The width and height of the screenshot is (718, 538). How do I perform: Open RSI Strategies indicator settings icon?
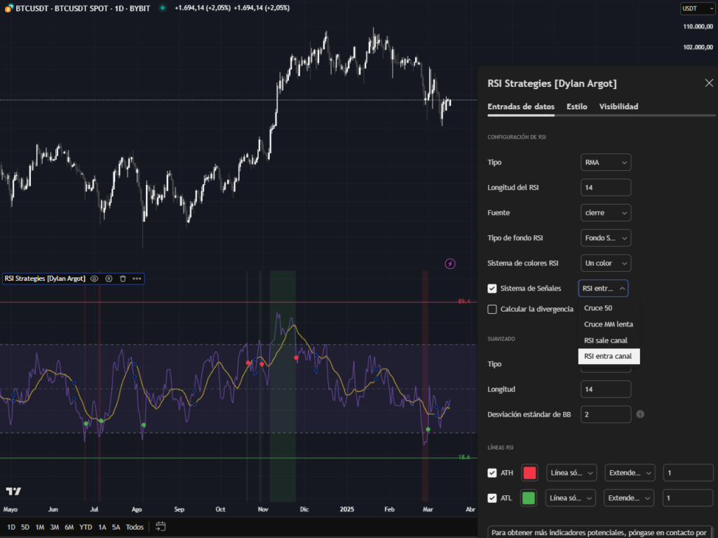109,279
